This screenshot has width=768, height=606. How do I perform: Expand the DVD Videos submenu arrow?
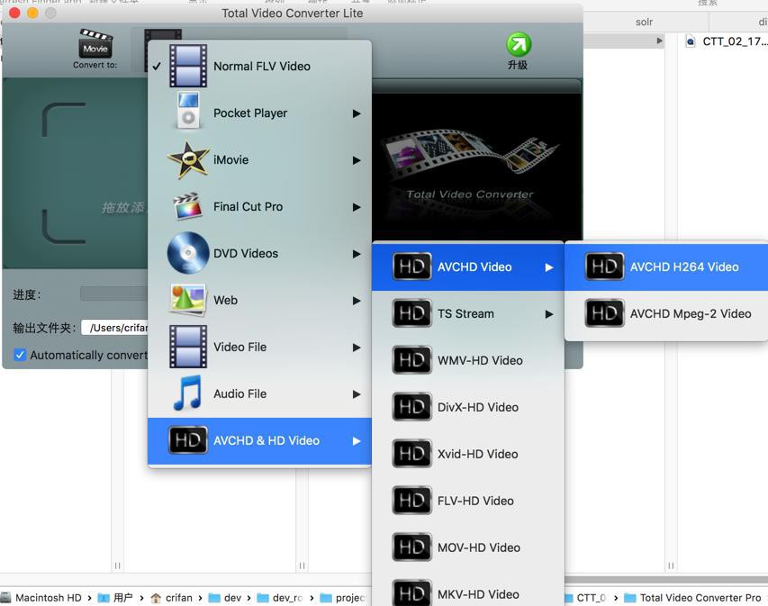tap(357, 254)
